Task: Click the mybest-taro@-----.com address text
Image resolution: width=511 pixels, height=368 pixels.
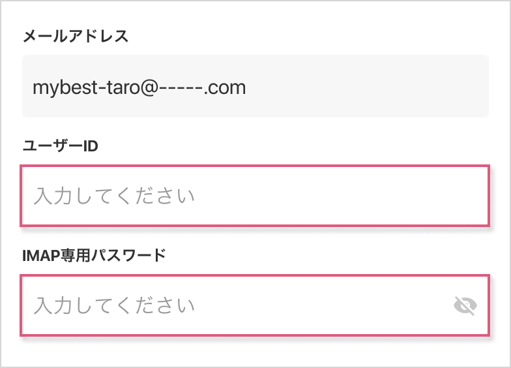Action: coord(139,87)
